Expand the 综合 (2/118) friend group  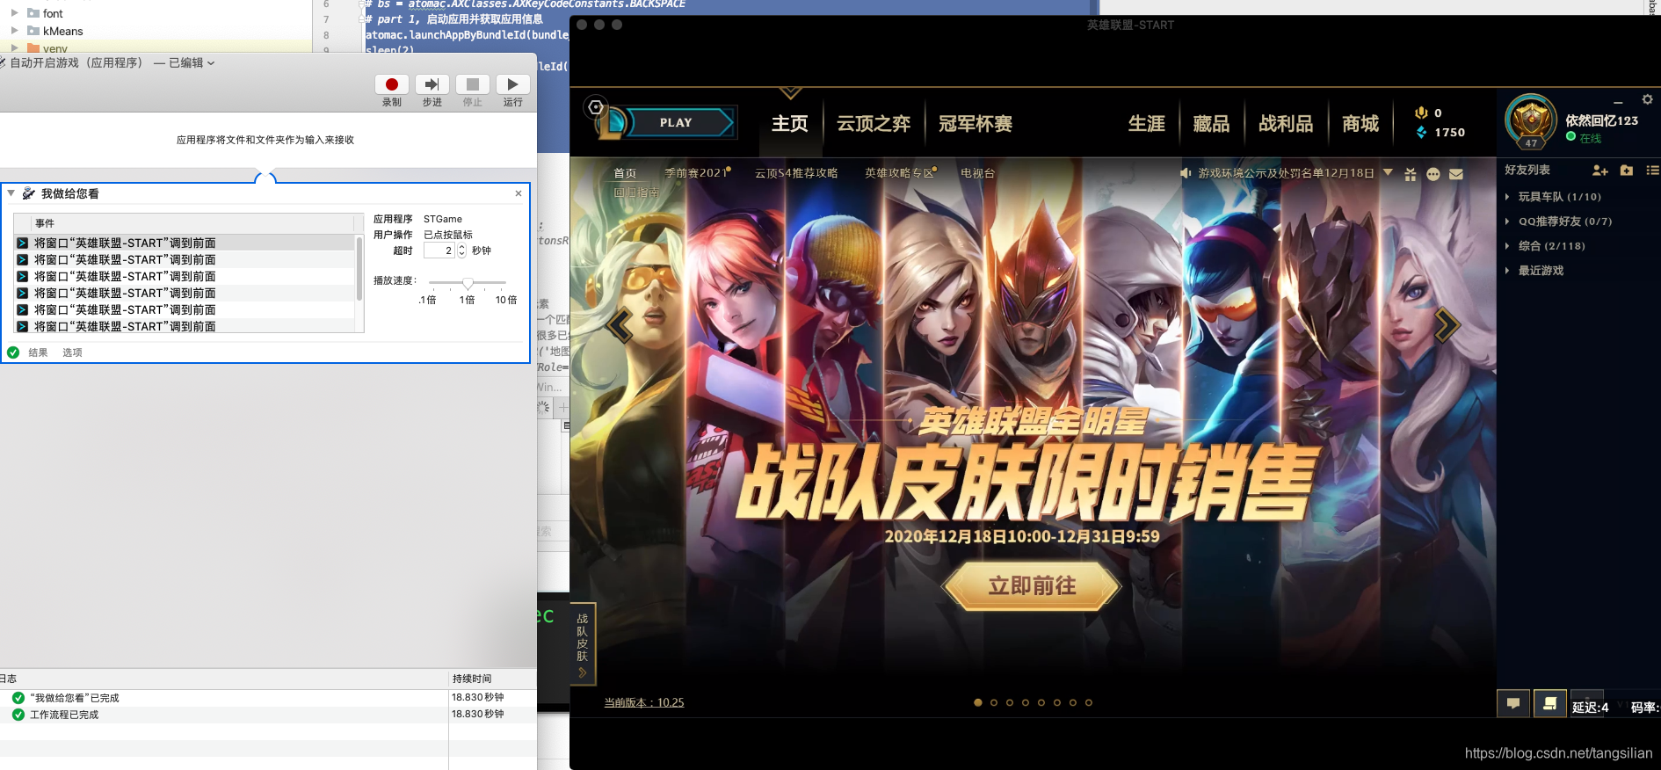tap(1508, 246)
